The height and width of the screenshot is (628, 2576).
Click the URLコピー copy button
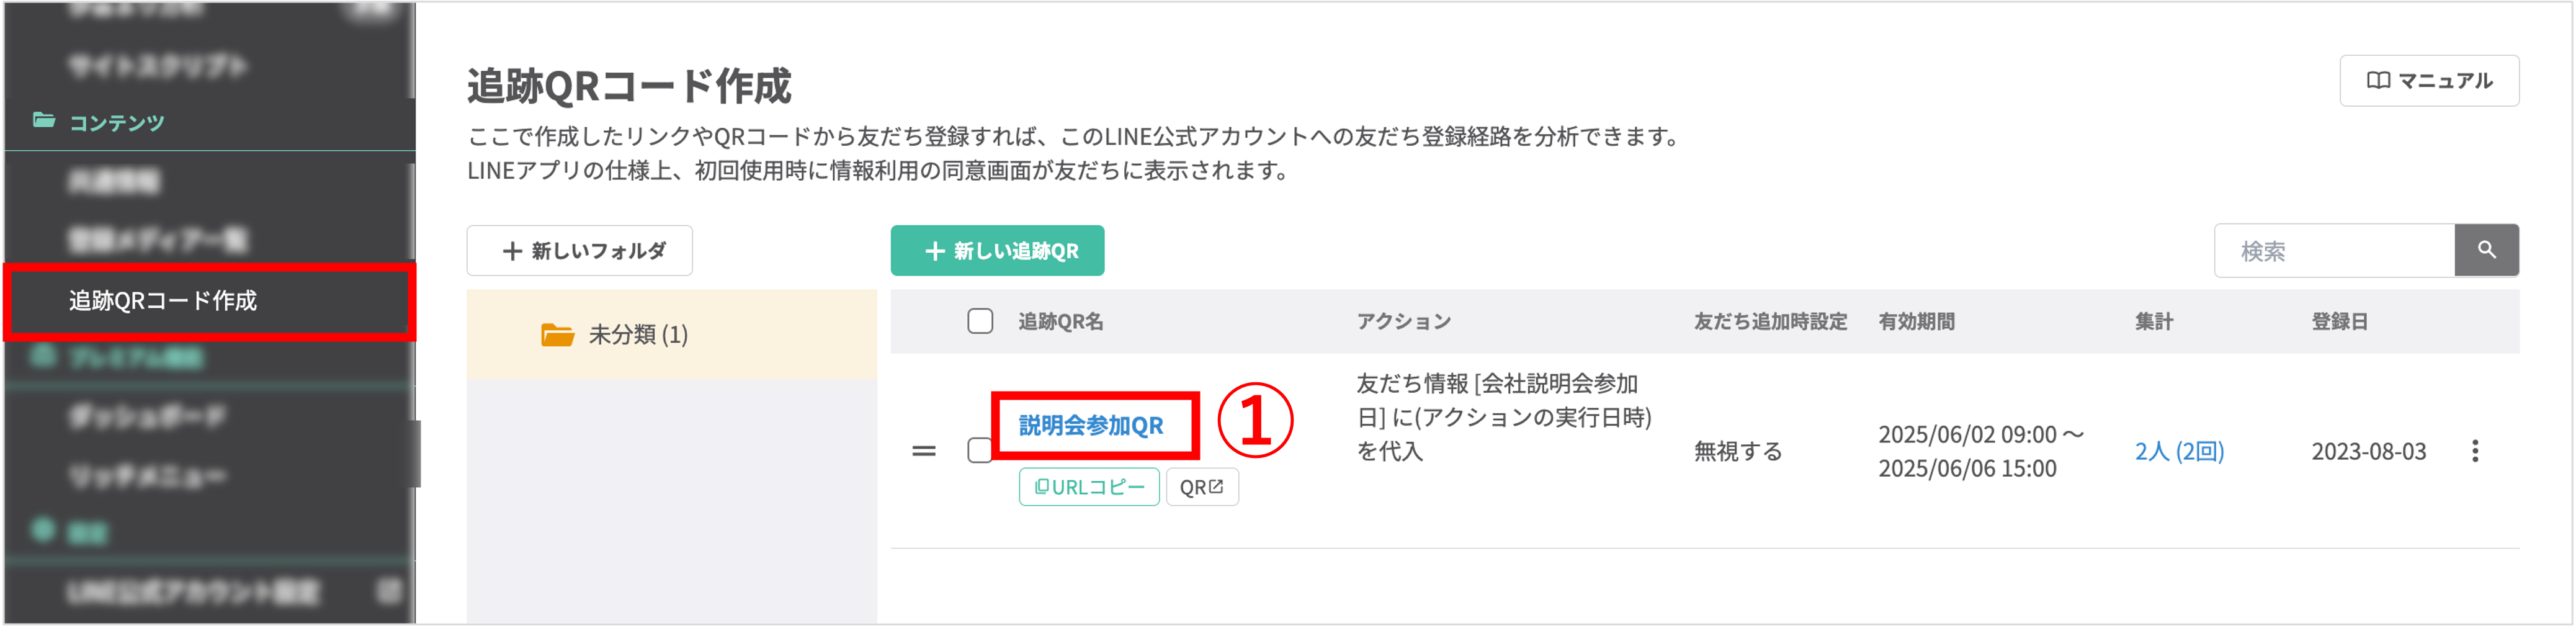[x=1089, y=487]
